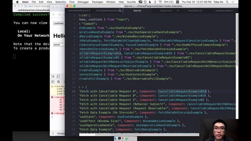Click UseStateExample component on line 25
251x141 pixels.
[x=130, y=117]
